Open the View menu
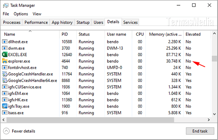 [x=37, y=14]
